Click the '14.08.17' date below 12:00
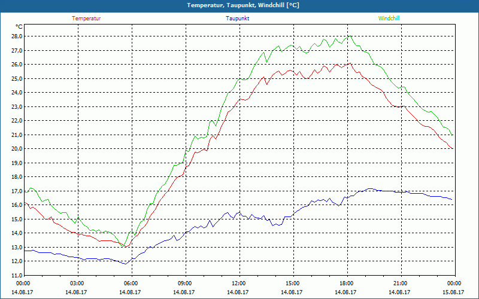Viewport: 479px width, 299px height. (238, 292)
